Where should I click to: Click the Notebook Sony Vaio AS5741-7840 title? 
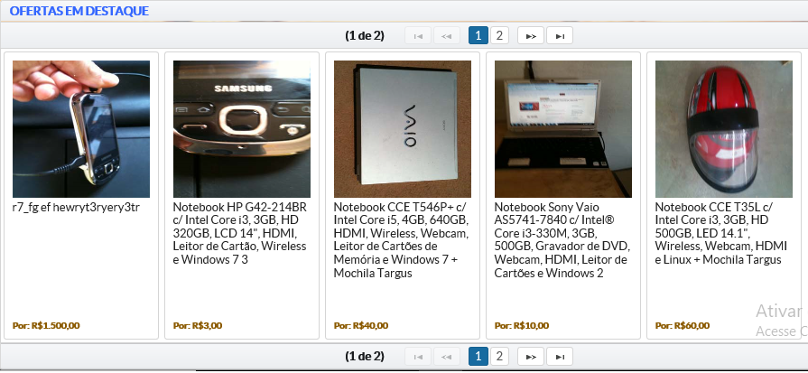[562, 240]
